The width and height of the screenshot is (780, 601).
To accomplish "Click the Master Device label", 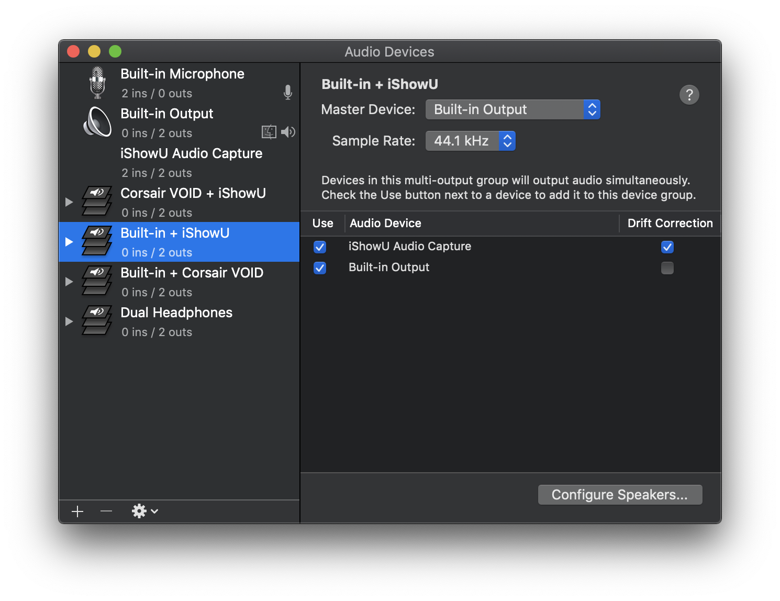I will click(368, 109).
